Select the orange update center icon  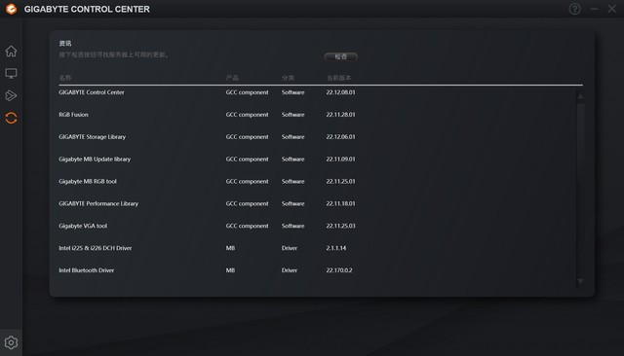coord(11,118)
